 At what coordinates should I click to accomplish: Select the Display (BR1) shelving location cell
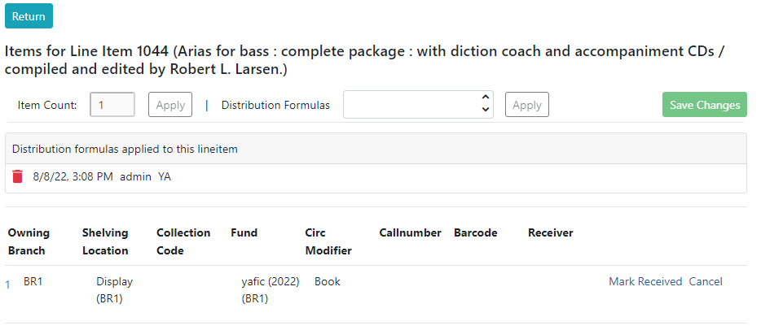(115, 290)
